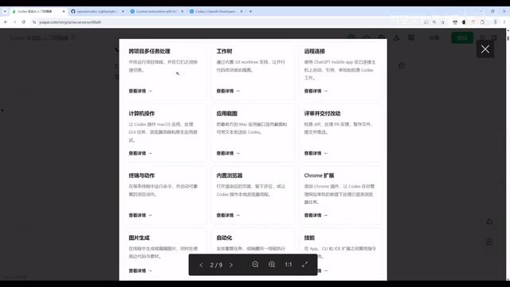The height and width of the screenshot is (287, 510).
Task: Select the 工作树 card title
Action: (224, 51)
